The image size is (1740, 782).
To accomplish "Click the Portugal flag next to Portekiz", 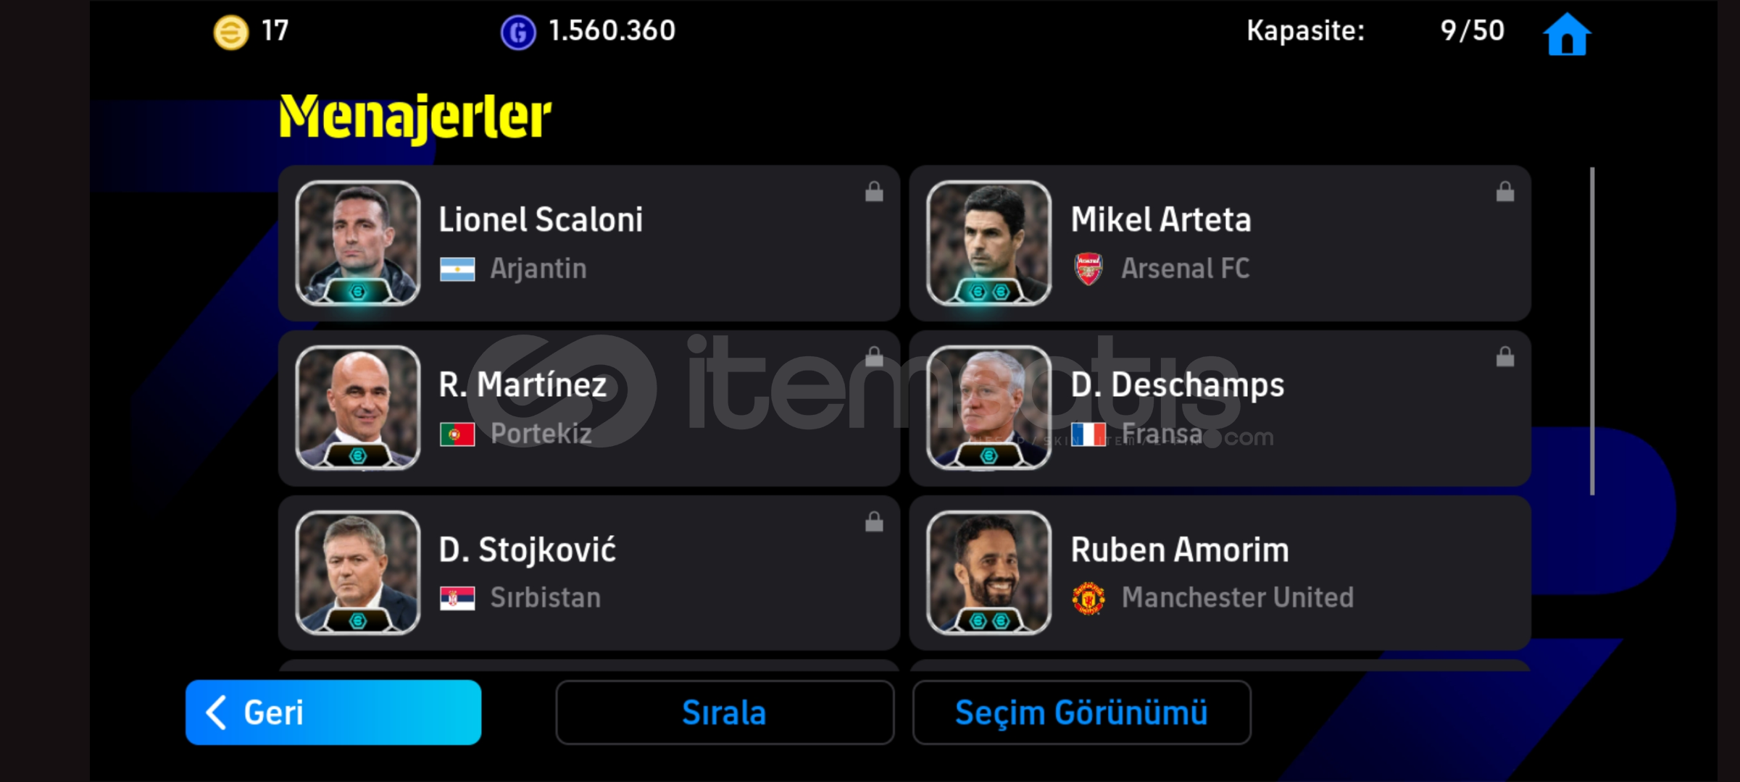I will (x=457, y=434).
